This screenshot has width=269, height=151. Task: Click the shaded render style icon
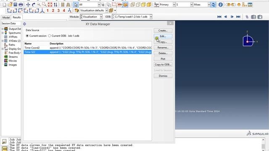coord(149,5)
